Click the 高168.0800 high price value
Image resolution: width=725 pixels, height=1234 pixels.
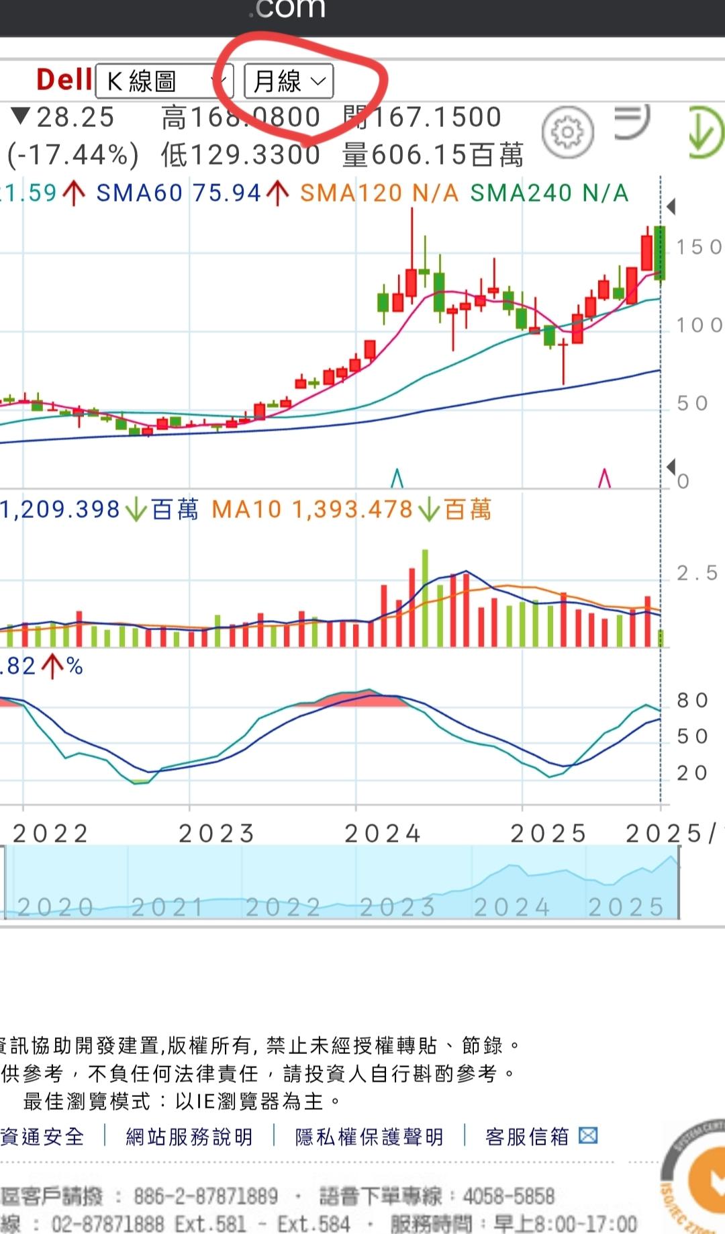click(x=241, y=118)
